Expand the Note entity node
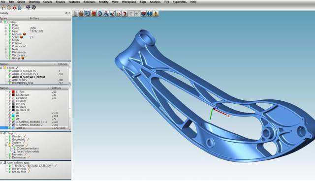The height and width of the screenshot is (181, 315). (x=6, y=49)
